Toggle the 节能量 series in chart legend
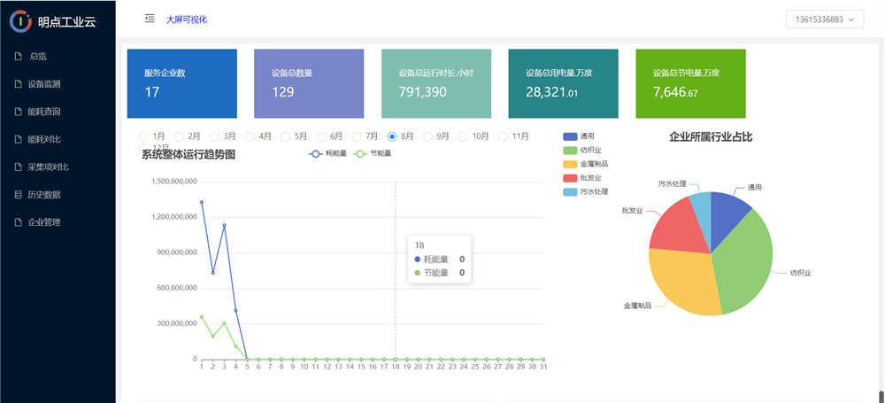885x403 pixels. tap(371, 154)
